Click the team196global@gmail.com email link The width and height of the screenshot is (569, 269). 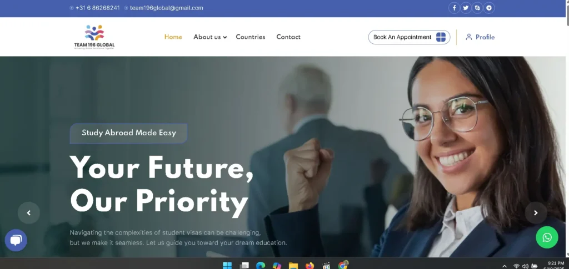click(x=166, y=8)
